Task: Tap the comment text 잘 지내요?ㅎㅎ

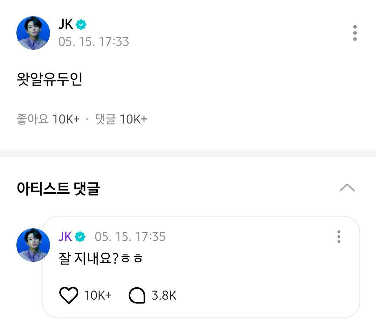Action: coord(101,259)
